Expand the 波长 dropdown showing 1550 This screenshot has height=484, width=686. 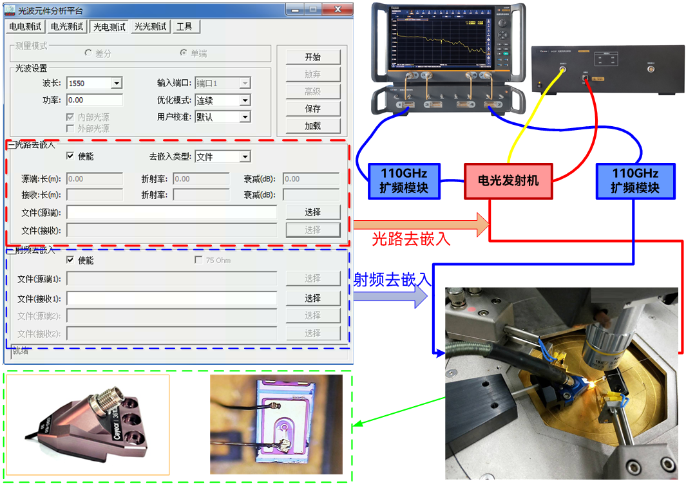[117, 83]
